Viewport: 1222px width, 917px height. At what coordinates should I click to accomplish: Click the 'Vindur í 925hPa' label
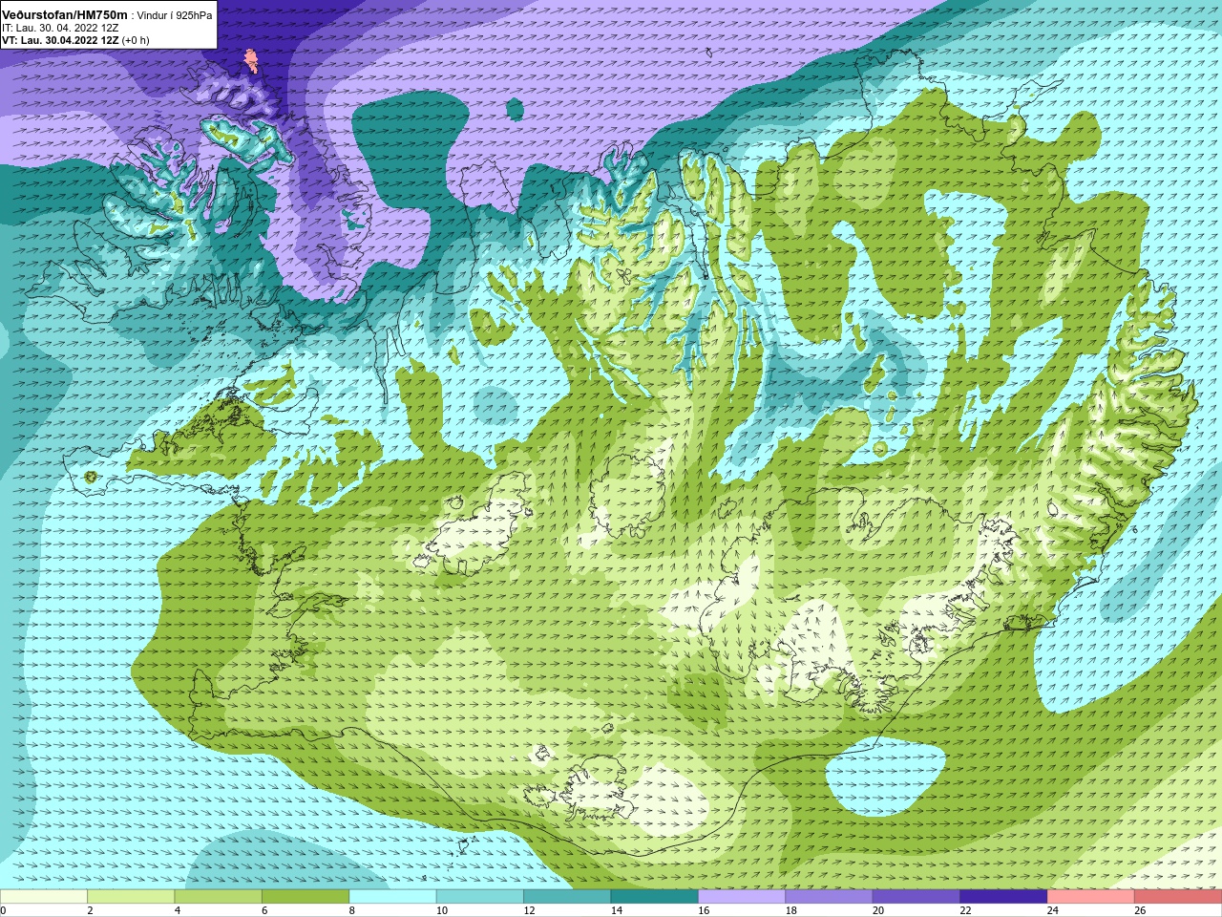pos(175,15)
